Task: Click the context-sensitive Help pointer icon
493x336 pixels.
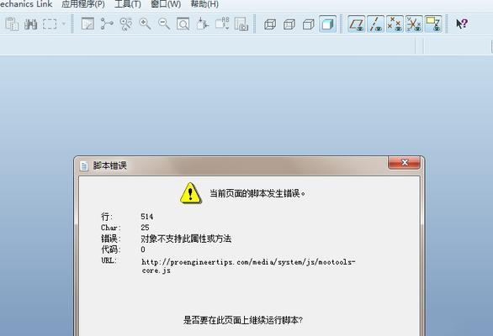Action: [462, 24]
